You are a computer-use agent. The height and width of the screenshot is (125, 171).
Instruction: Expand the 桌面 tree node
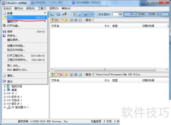coord(5,90)
